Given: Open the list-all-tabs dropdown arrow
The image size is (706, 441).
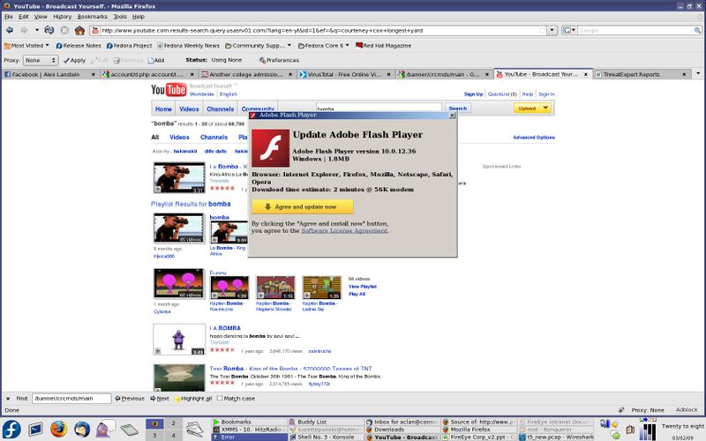Looking at the screenshot, I should tap(698, 74).
